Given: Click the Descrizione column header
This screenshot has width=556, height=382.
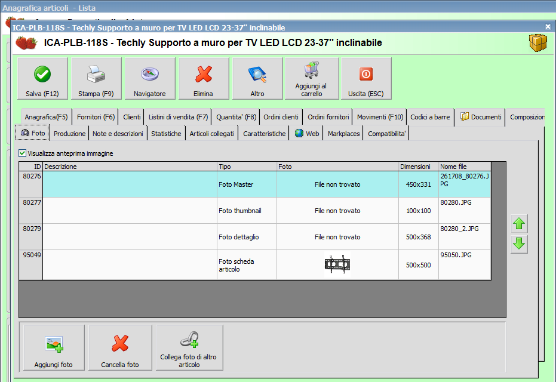Looking at the screenshot, I should (x=130, y=167).
